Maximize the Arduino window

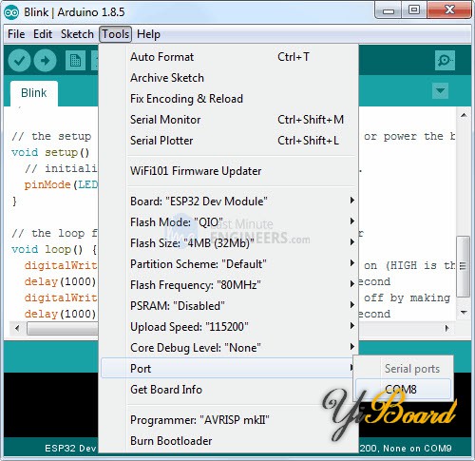[x=414, y=10]
